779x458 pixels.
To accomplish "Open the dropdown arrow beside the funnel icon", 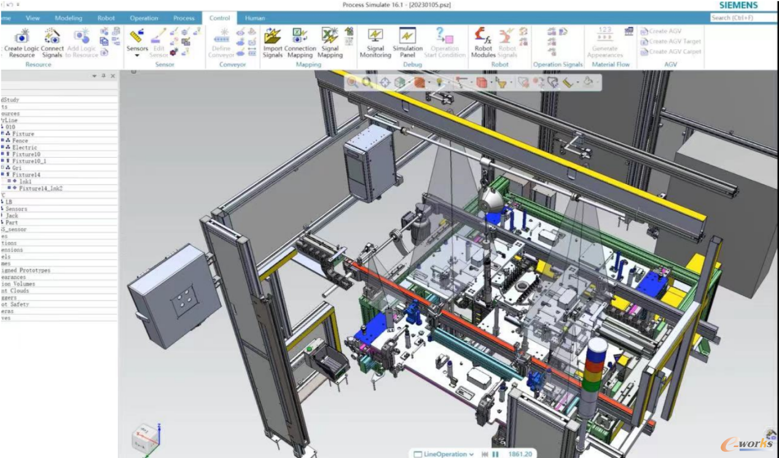I will tap(510, 82).
